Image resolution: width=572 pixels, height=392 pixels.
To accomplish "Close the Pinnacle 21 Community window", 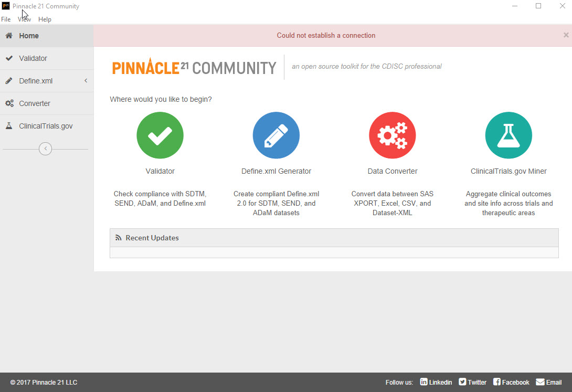I will click(563, 6).
